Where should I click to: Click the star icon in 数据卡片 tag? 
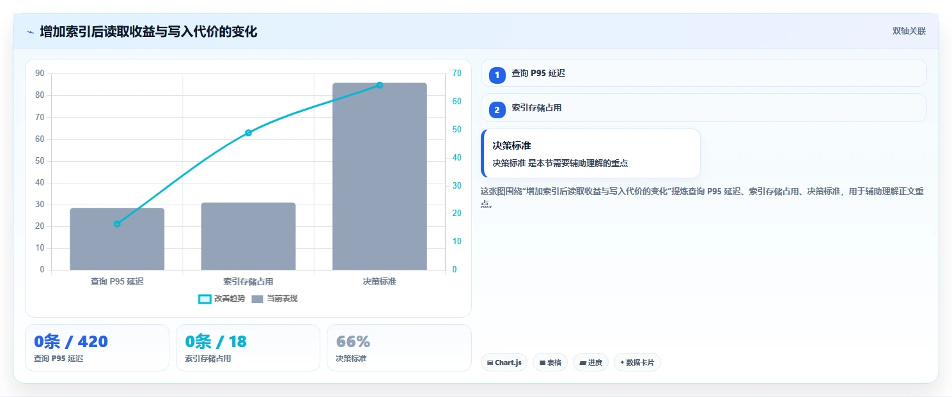coord(622,362)
